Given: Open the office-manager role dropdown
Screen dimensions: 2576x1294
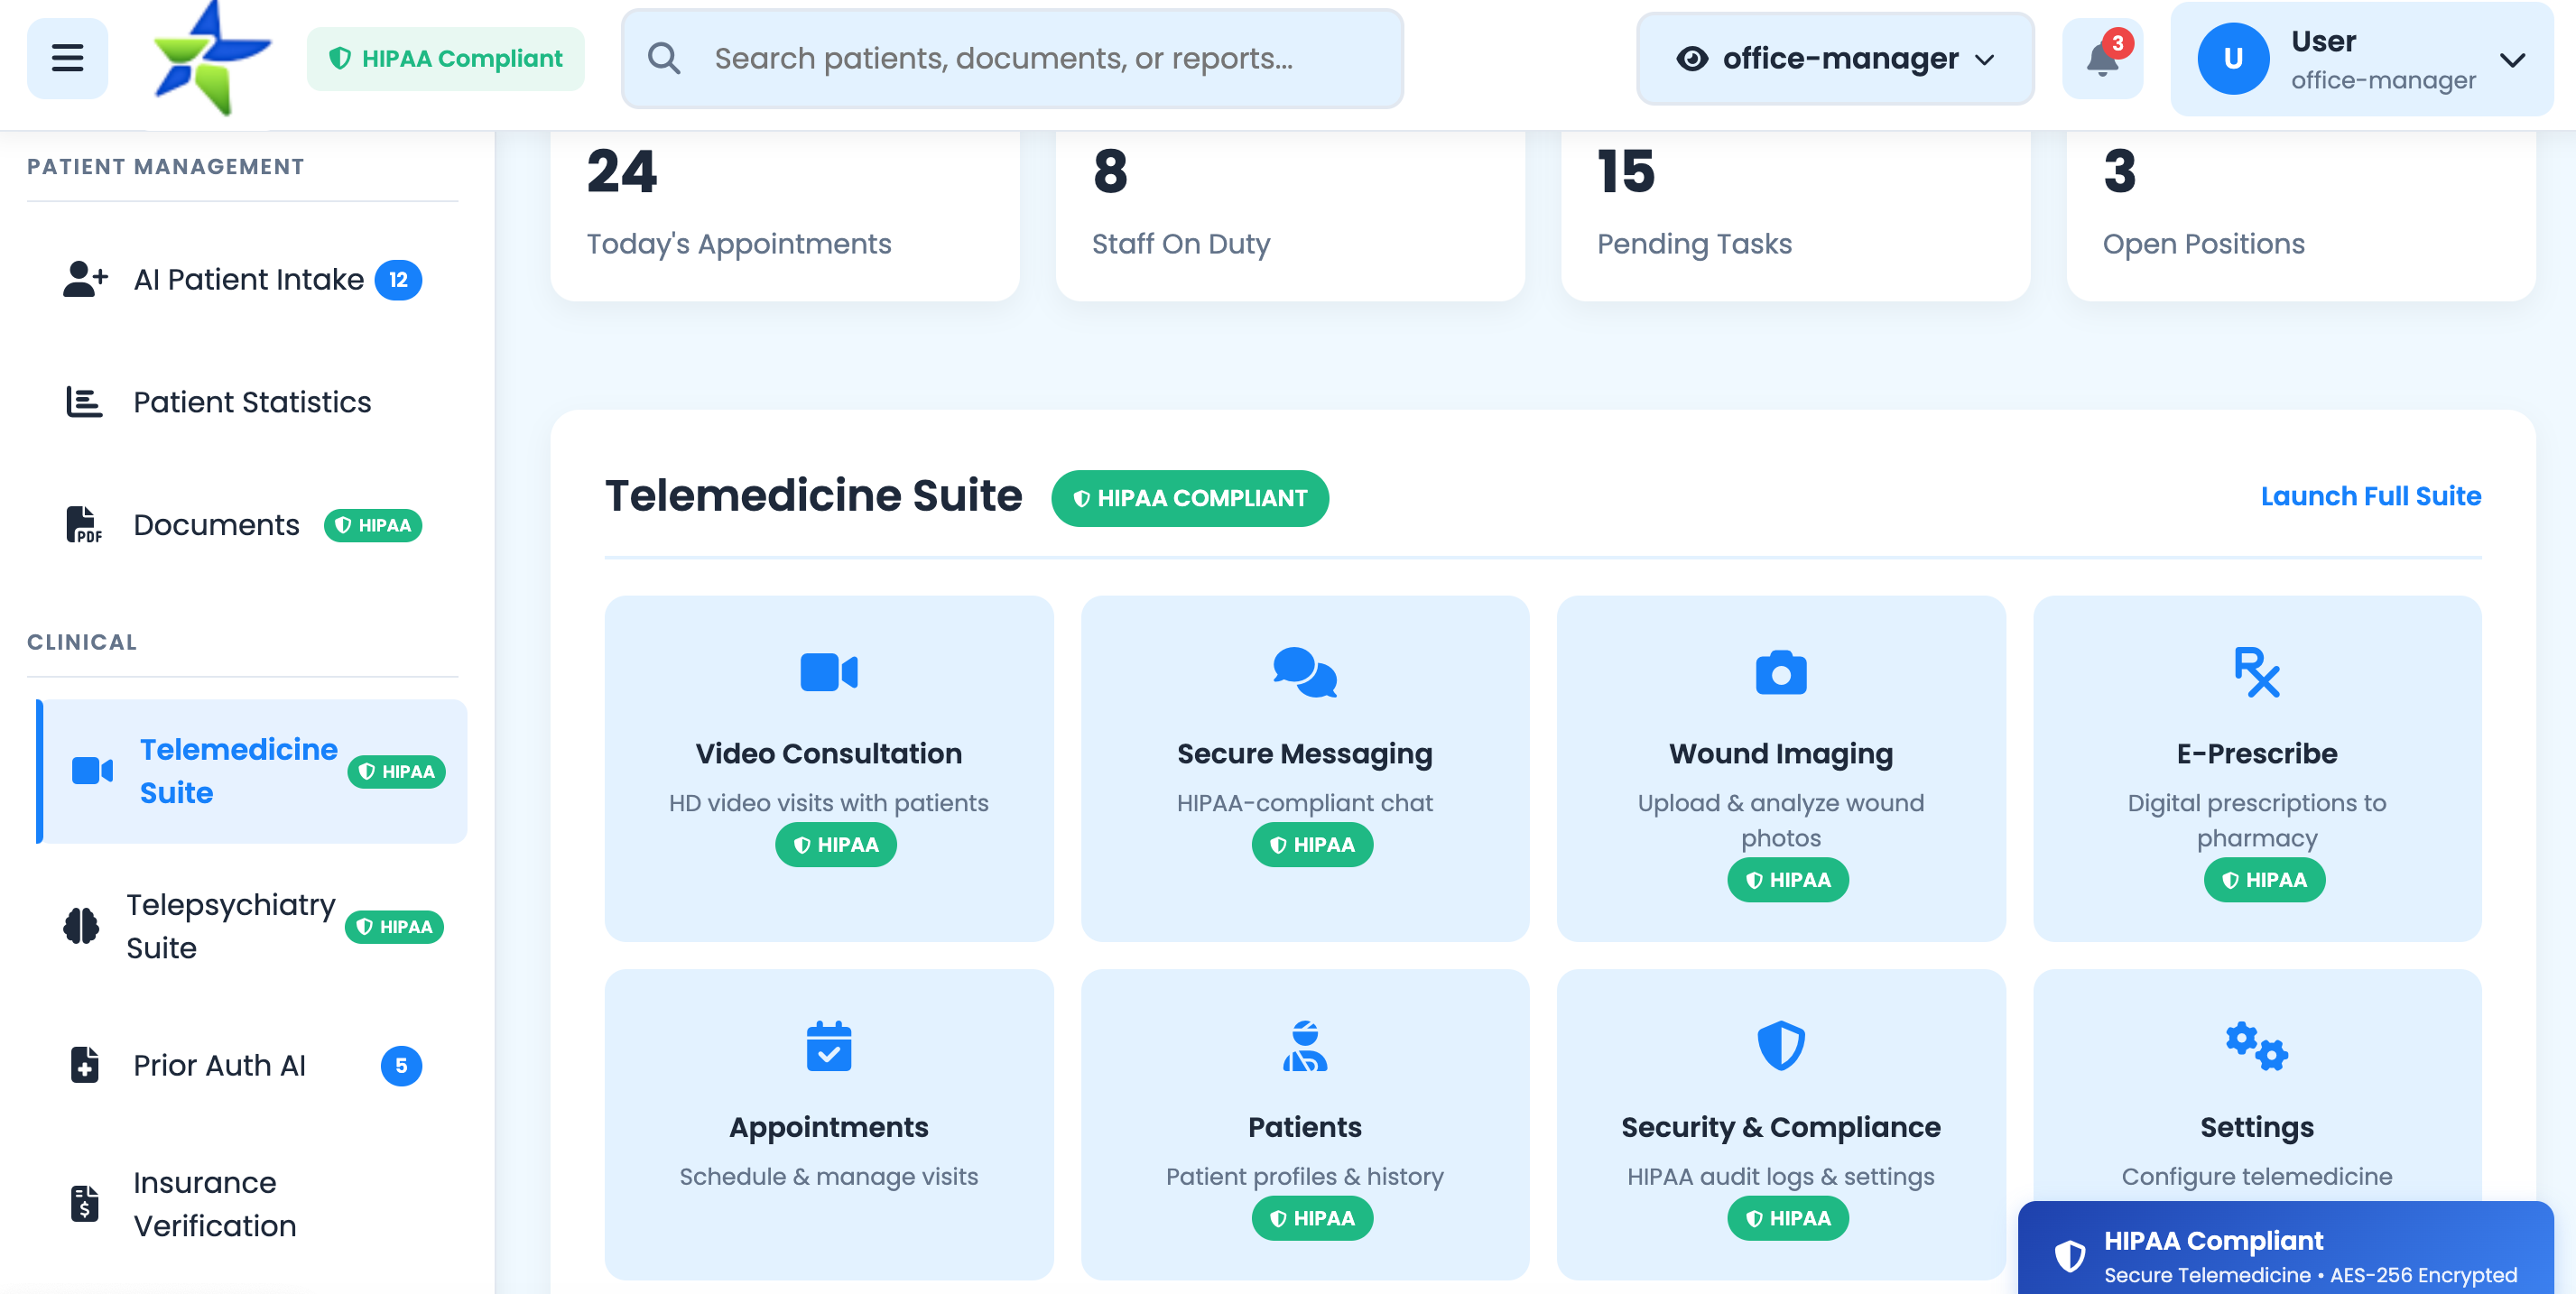Looking at the screenshot, I should [x=1835, y=58].
